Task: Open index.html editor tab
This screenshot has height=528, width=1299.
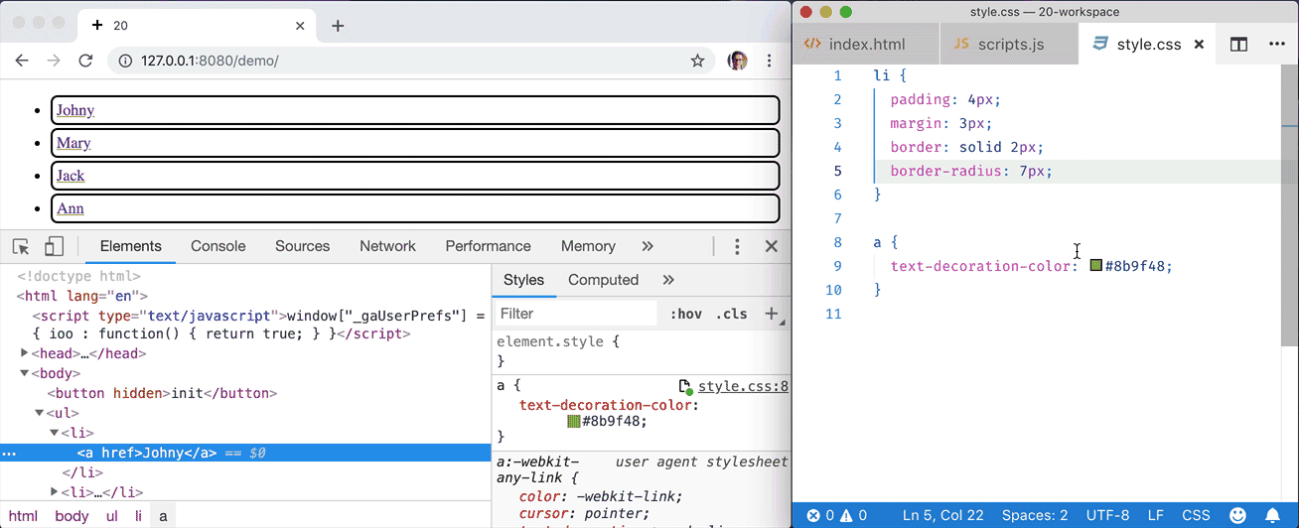Action: coord(866,44)
